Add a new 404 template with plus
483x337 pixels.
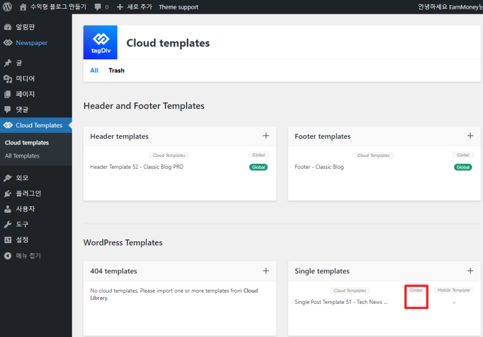coord(266,271)
